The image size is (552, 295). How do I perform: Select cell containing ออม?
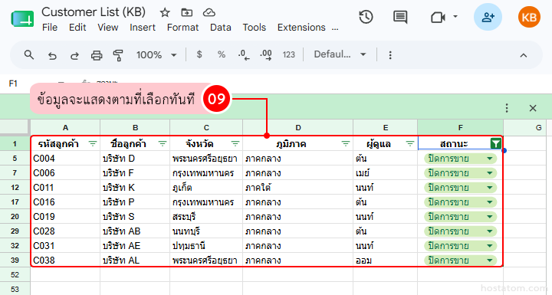[385, 261]
